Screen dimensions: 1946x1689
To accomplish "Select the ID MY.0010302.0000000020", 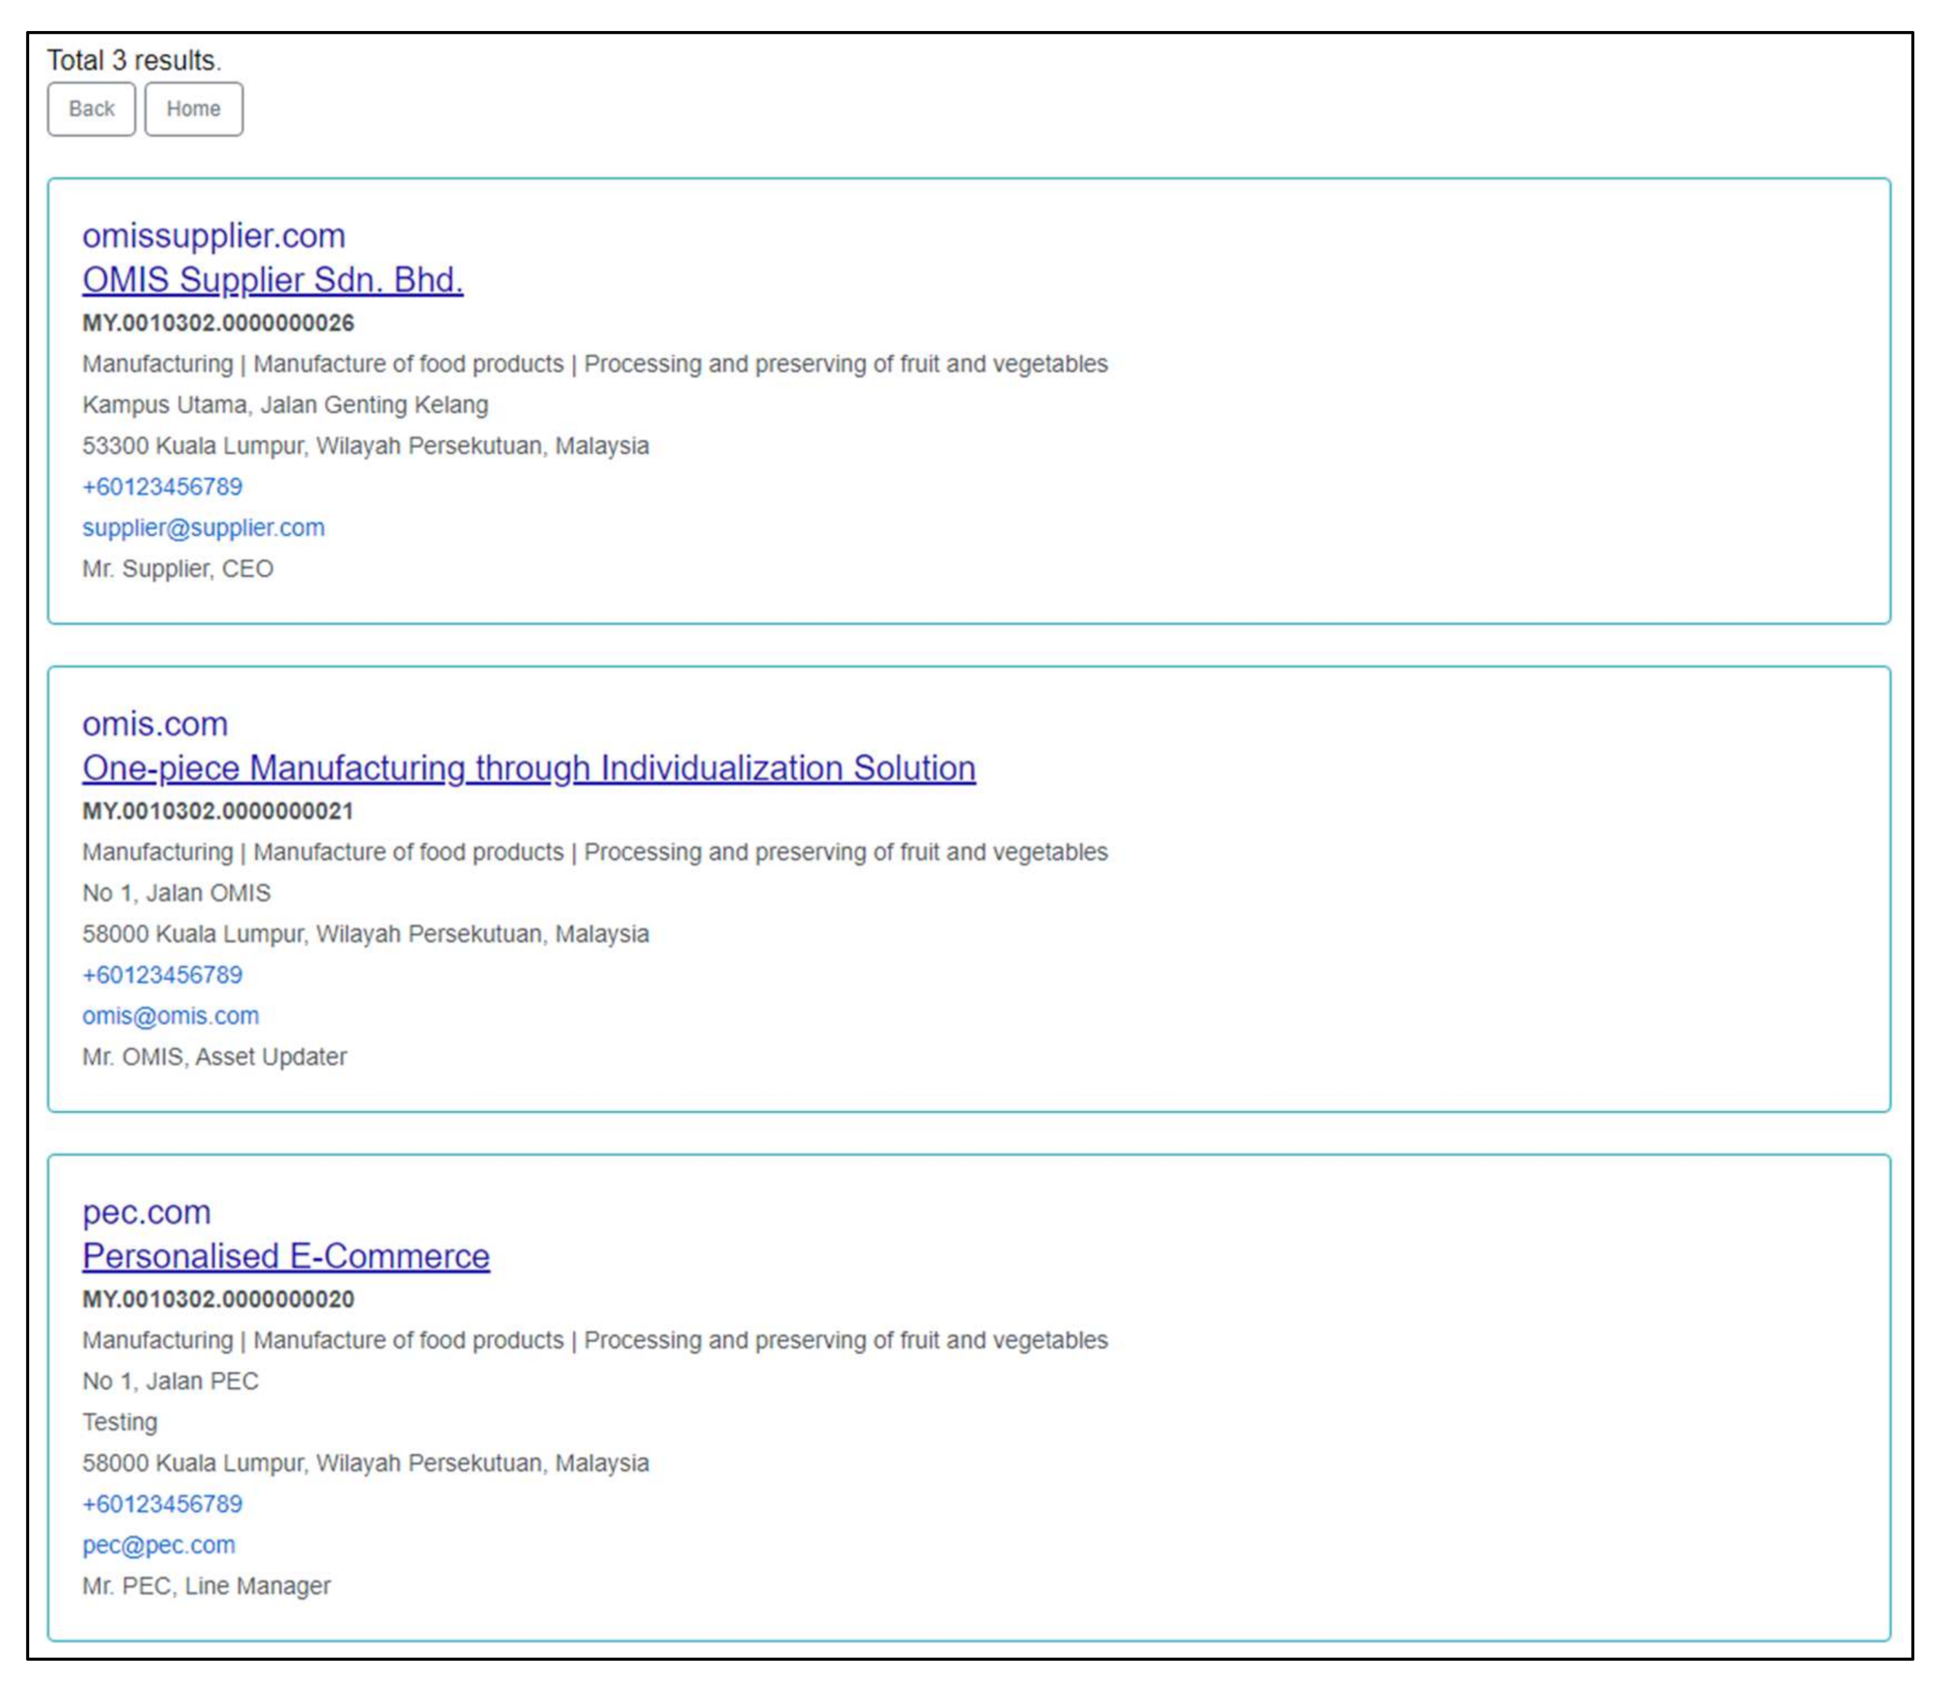I will point(218,1300).
